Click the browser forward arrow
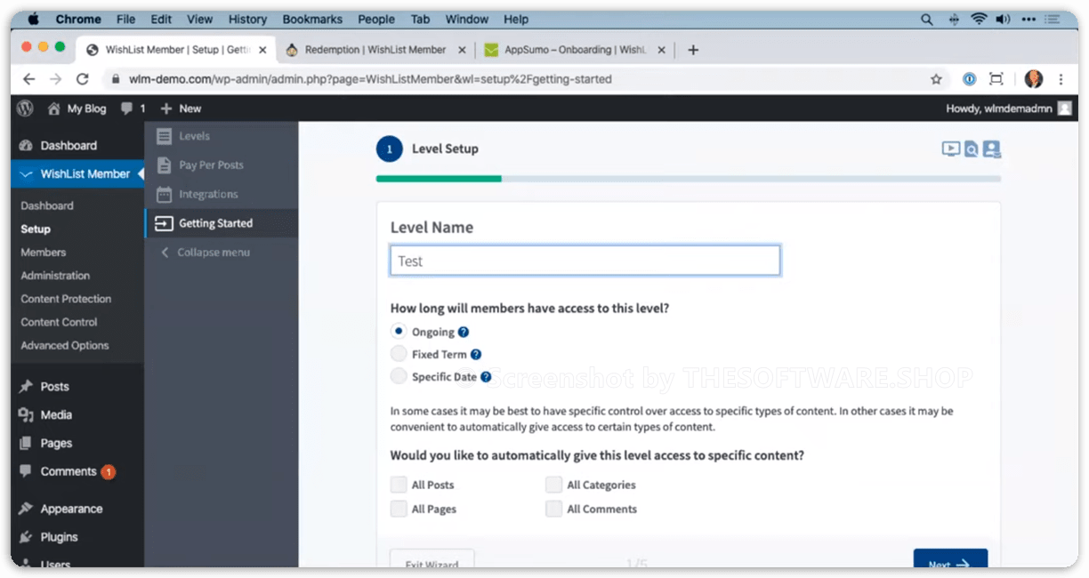This screenshot has width=1089, height=578. [56, 79]
